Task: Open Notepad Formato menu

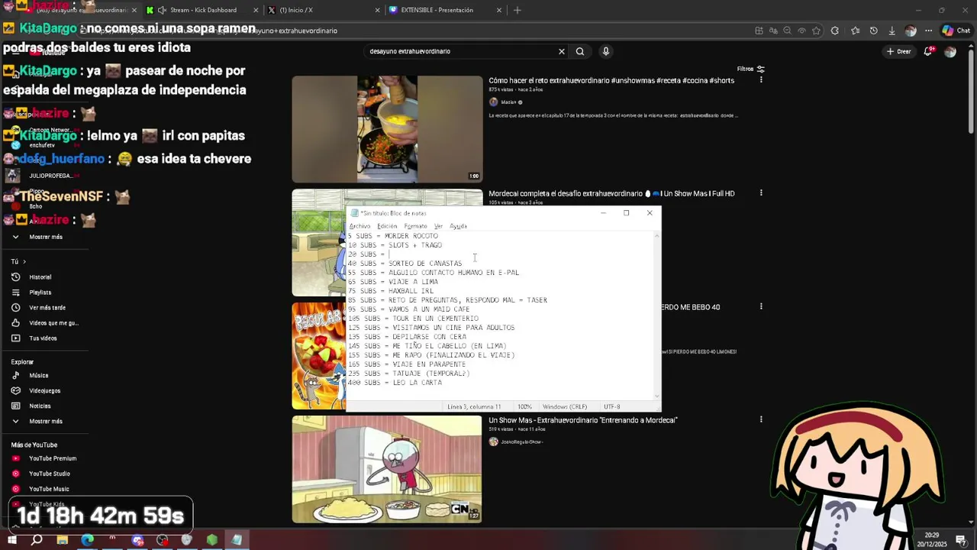Action: pos(415,226)
